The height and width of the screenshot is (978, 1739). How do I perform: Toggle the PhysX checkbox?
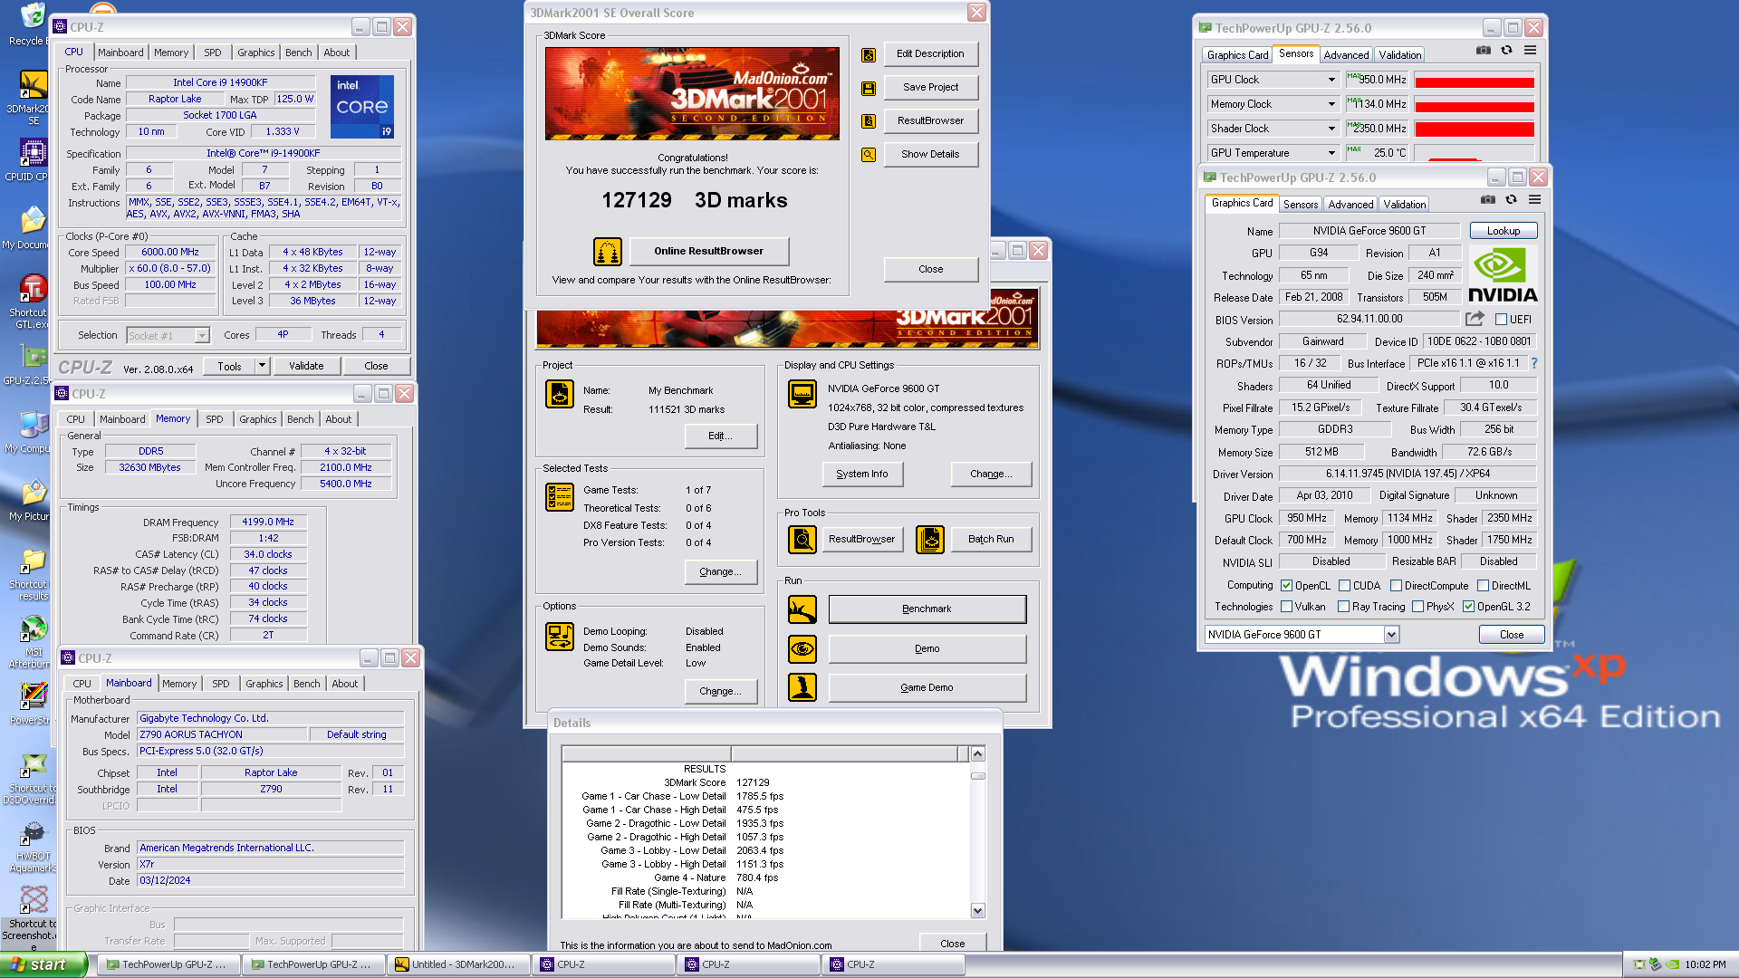pos(1417,607)
